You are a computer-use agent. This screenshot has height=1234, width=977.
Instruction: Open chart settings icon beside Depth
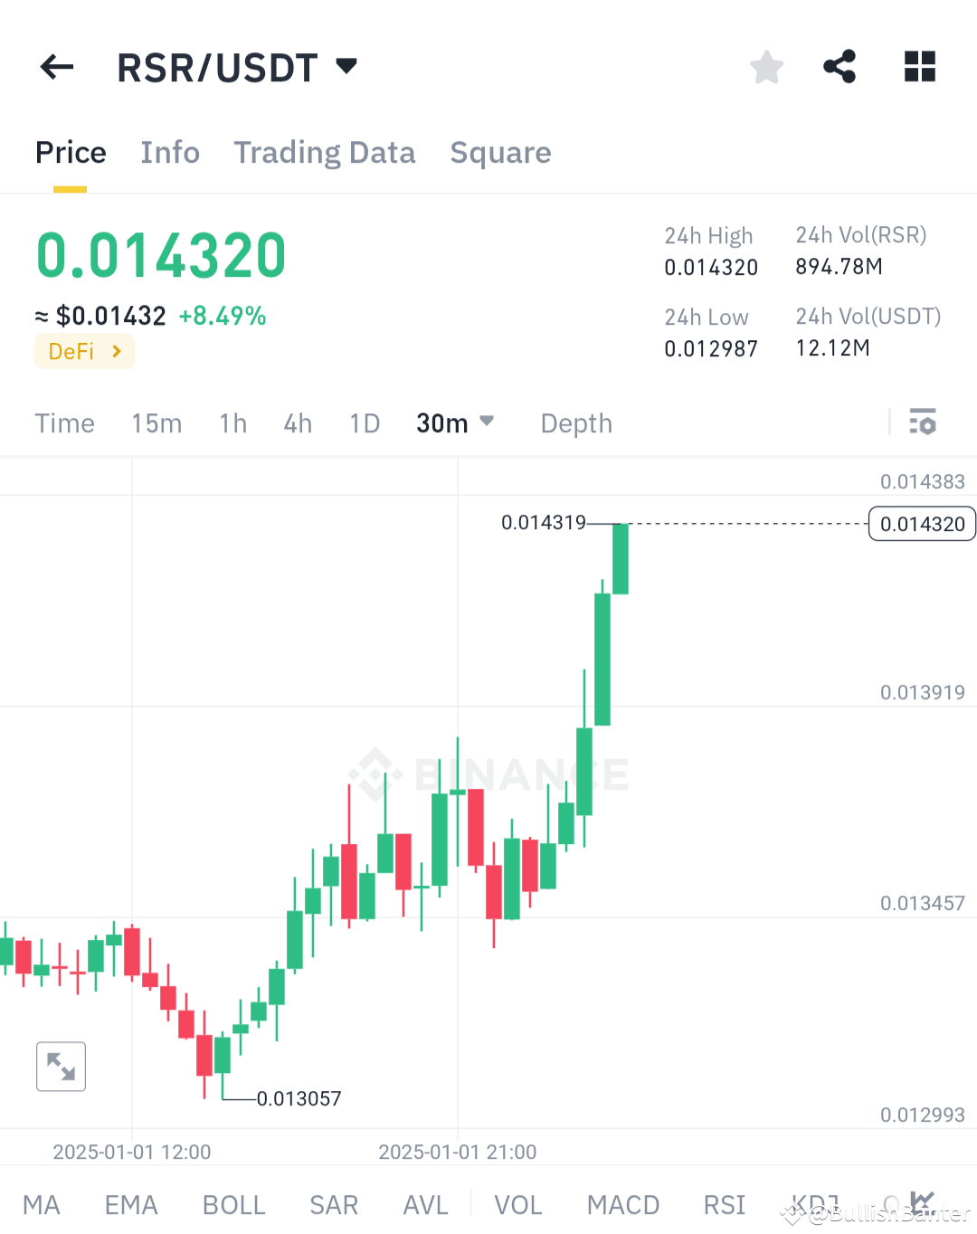point(923,422)
